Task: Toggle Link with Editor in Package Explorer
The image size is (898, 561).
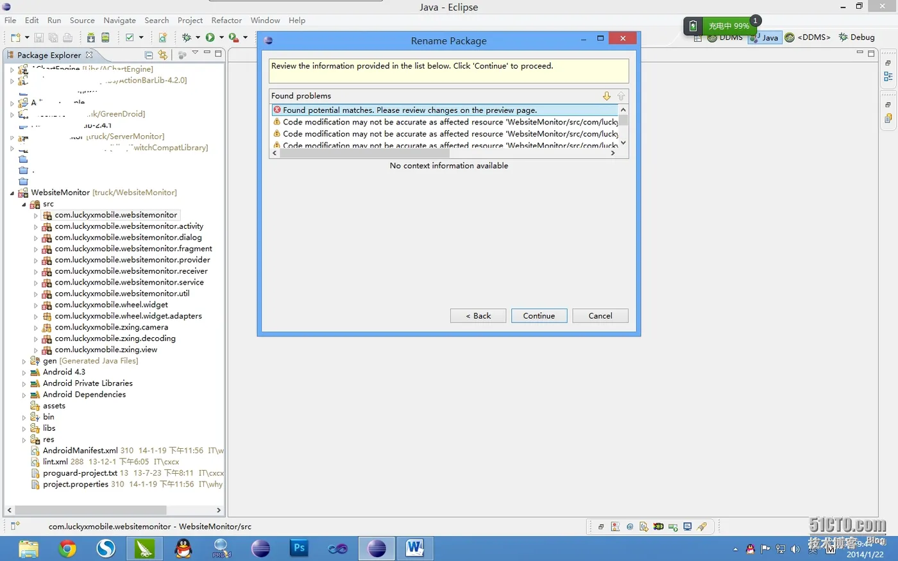Action: click(163, 55)
